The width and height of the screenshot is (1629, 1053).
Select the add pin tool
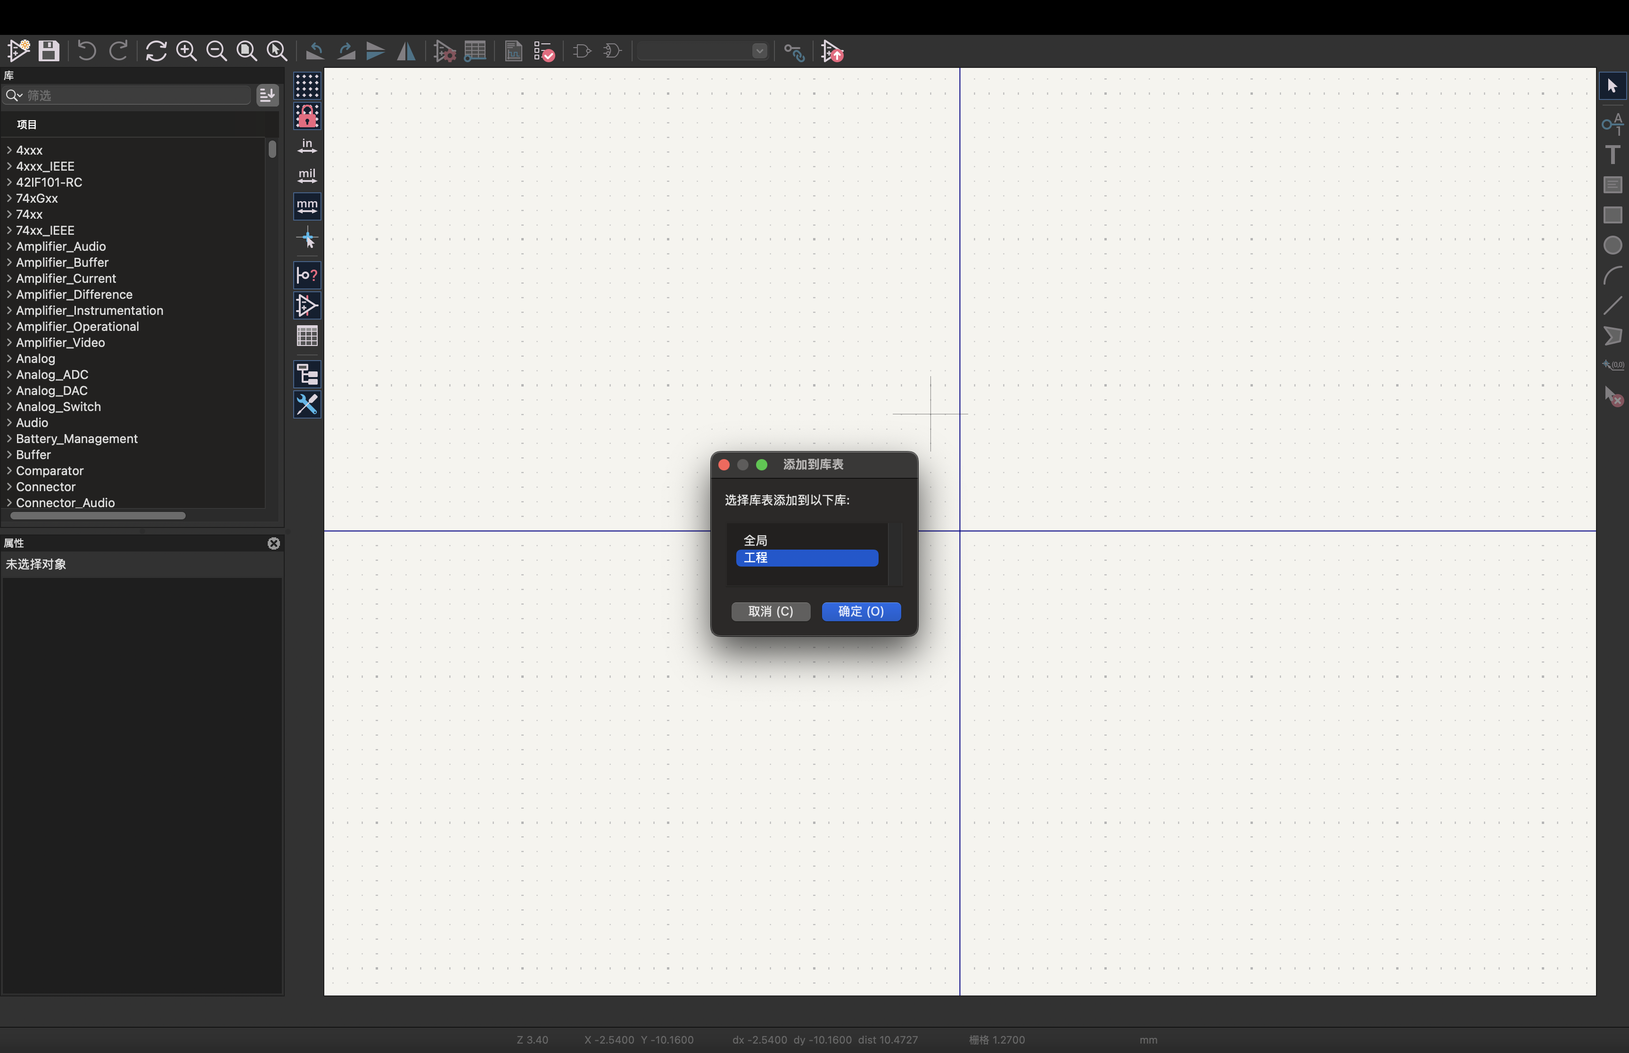coord(1613,124)
